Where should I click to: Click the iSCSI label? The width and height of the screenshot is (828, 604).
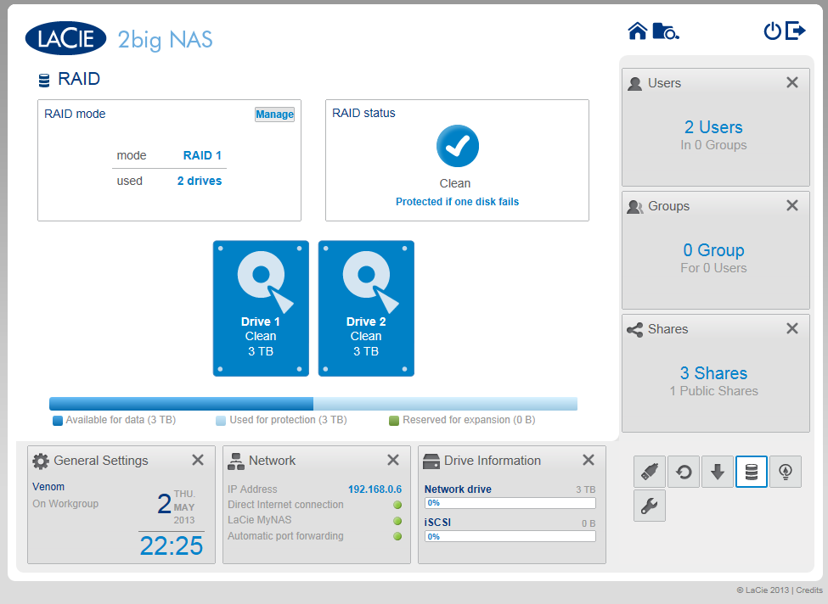[437, 523]
